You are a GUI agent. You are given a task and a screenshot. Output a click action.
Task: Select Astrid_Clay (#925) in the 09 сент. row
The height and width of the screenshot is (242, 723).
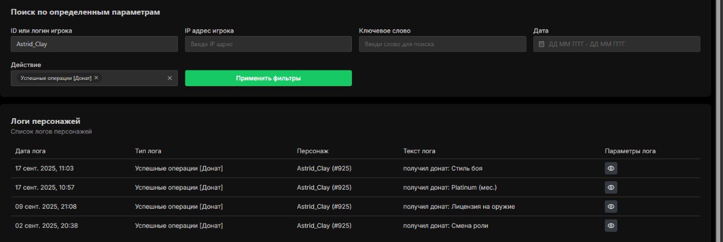pos(324,207)
